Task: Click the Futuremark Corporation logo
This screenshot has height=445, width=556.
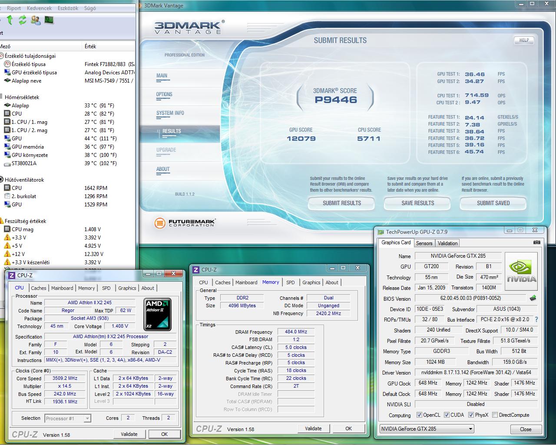Action: (x=185, y=223)
